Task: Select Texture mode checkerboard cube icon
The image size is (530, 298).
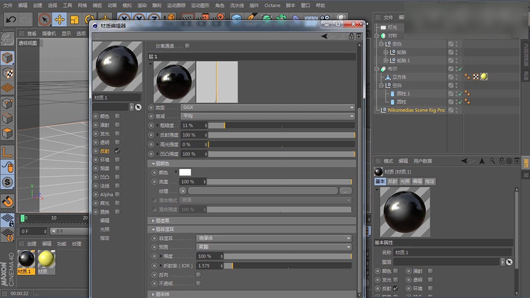Action: (7, 73)
